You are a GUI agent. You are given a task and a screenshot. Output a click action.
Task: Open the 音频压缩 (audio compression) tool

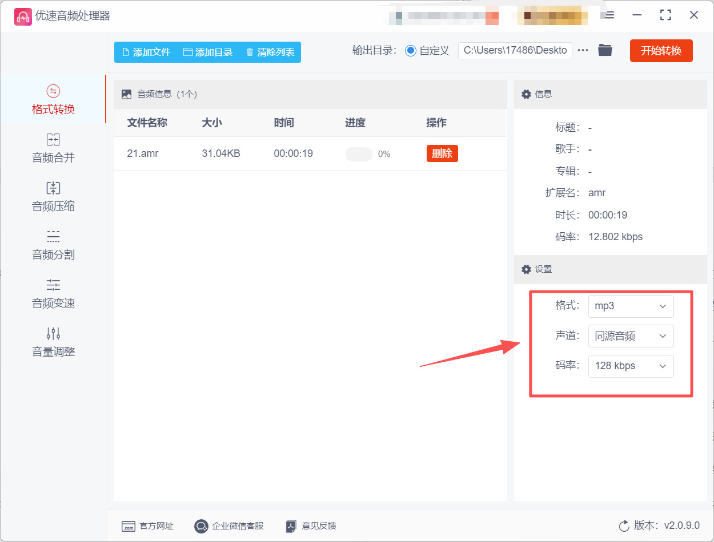(53, 196)
